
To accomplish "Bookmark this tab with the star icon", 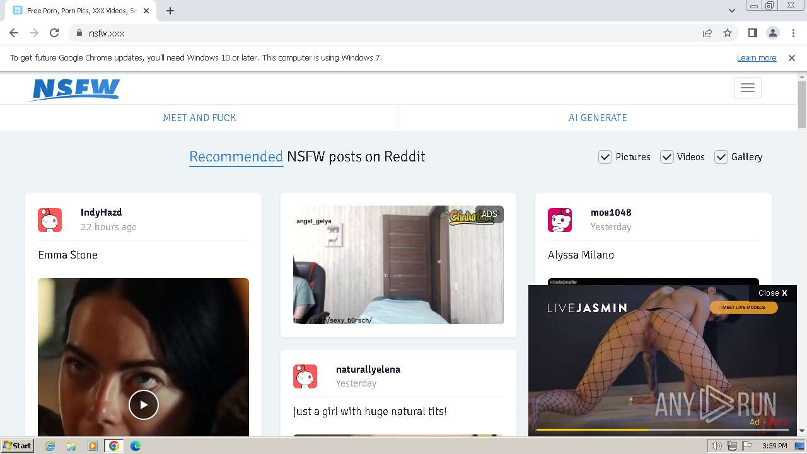I will coord(728,33).
